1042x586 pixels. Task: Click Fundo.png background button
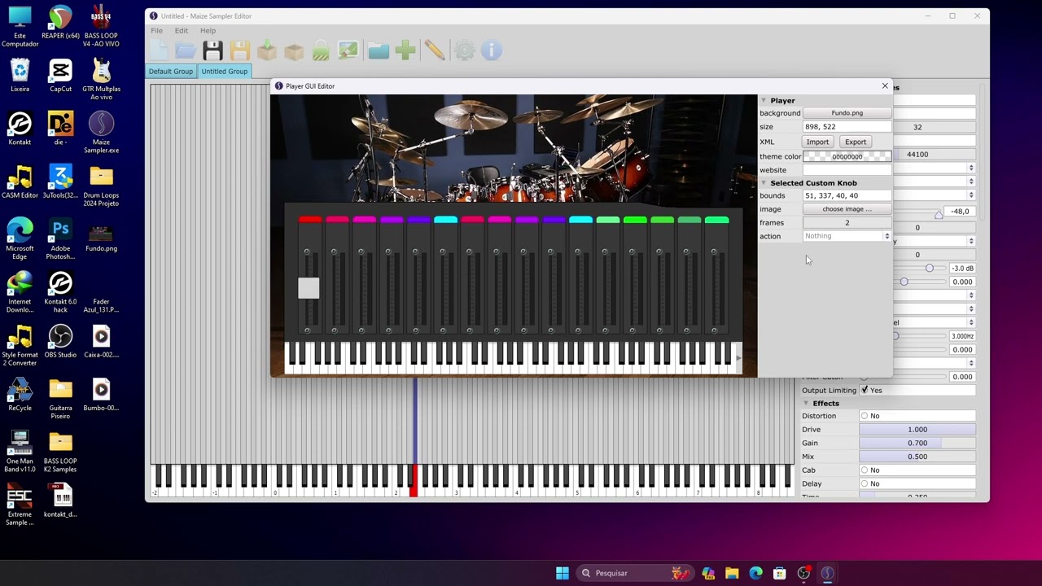pos(847,113)
